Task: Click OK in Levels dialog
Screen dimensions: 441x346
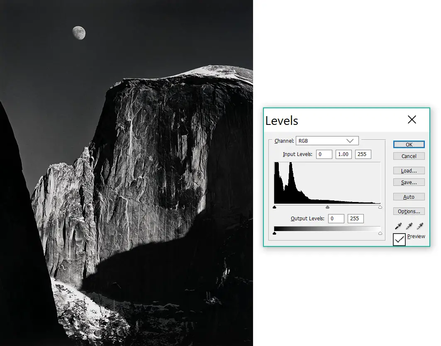Action: tap(409, 145)
